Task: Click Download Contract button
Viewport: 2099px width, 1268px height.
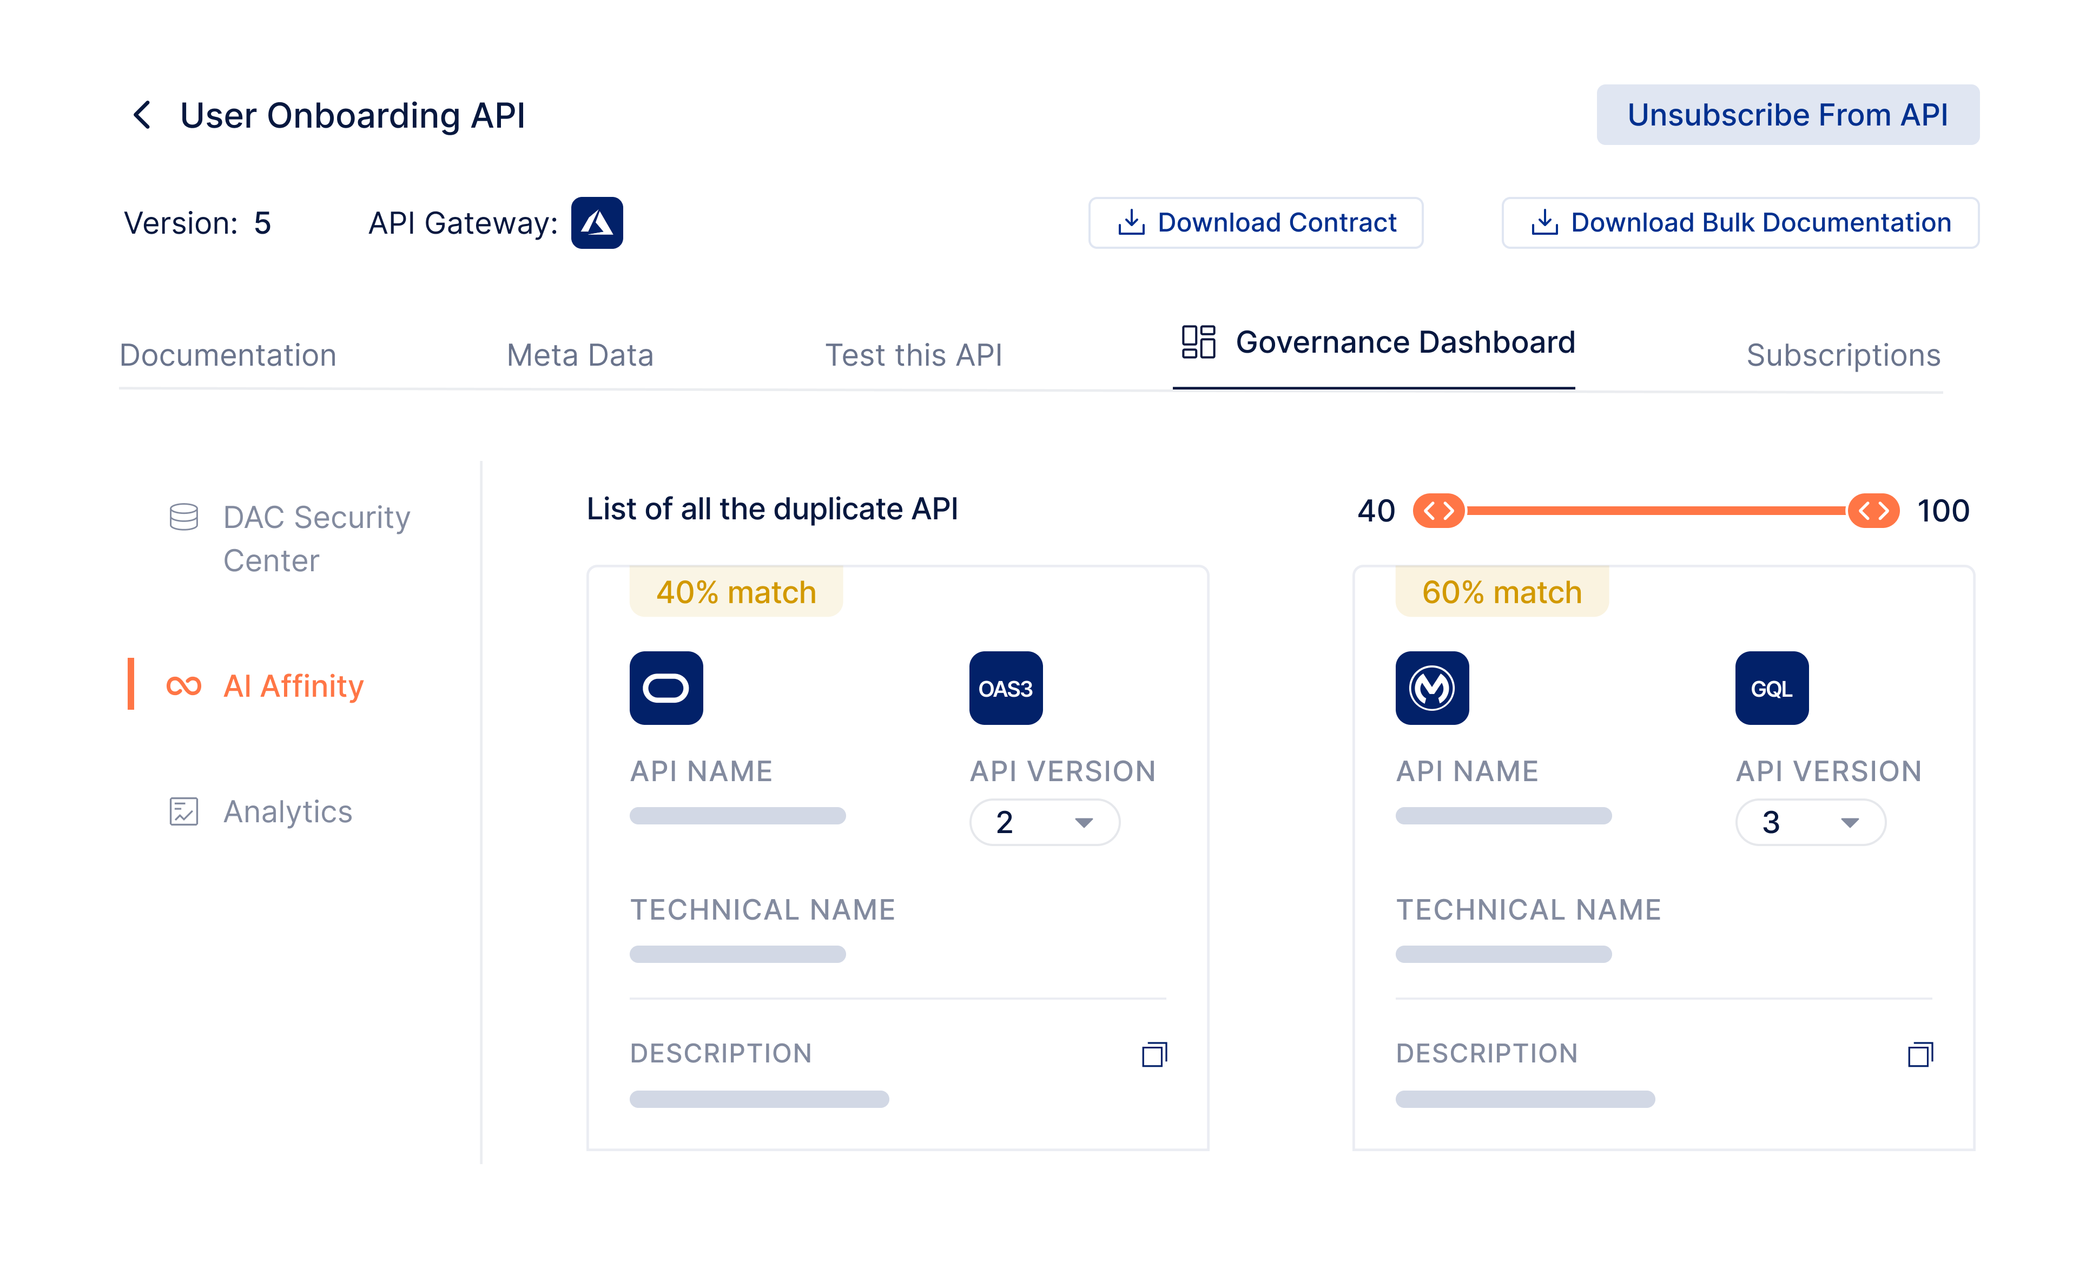Action: (x=1256, y=223)
